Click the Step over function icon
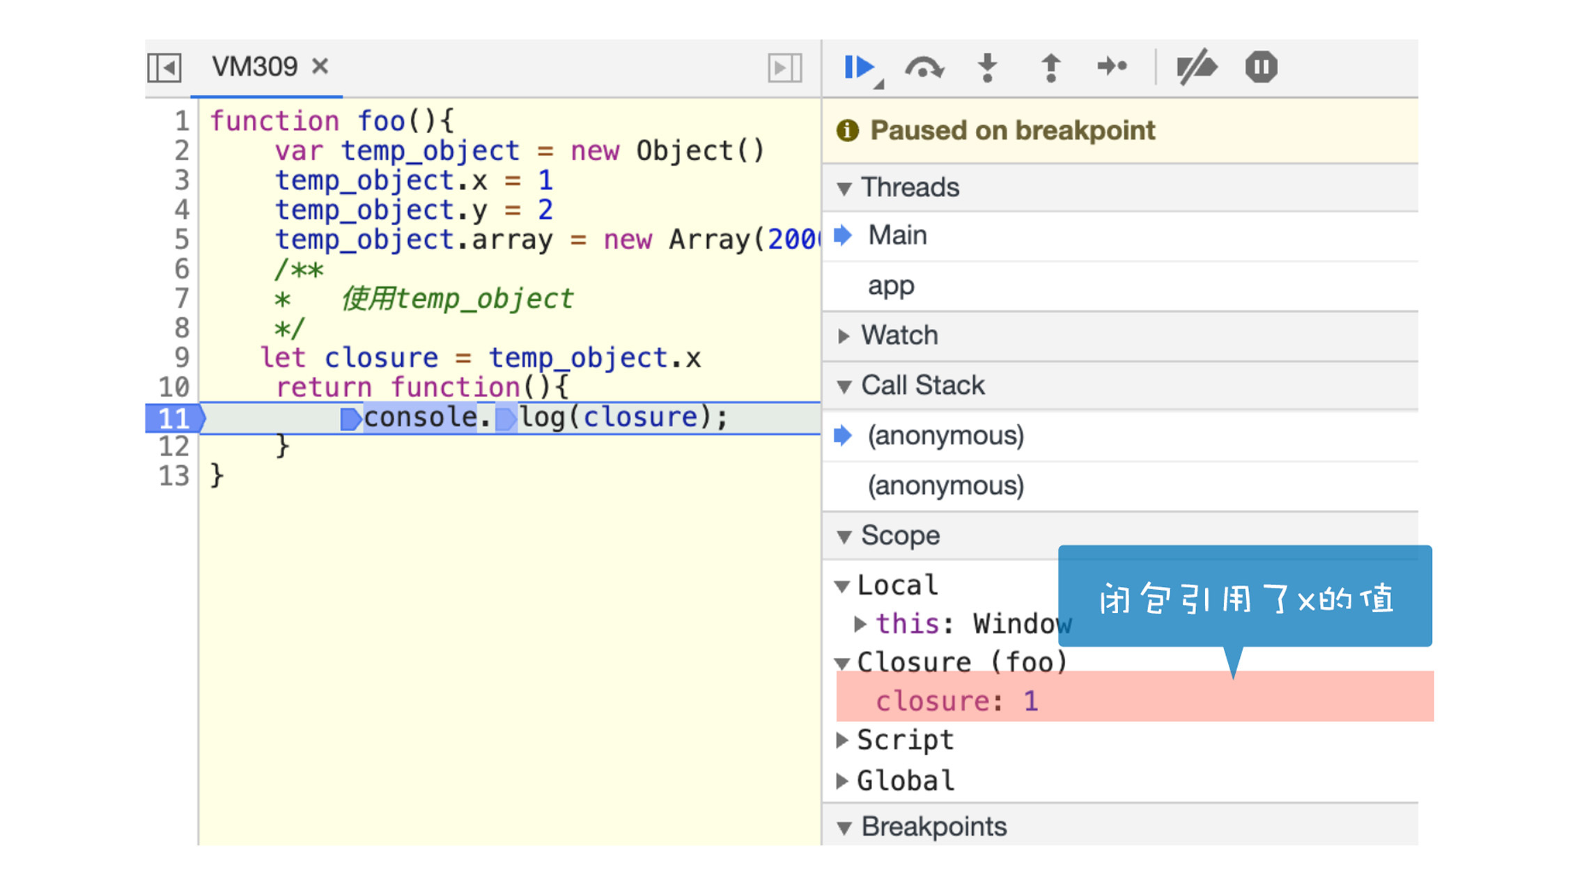Image resolution: width=1591 pixels, height=895 pixels. (x=924, y=68)
